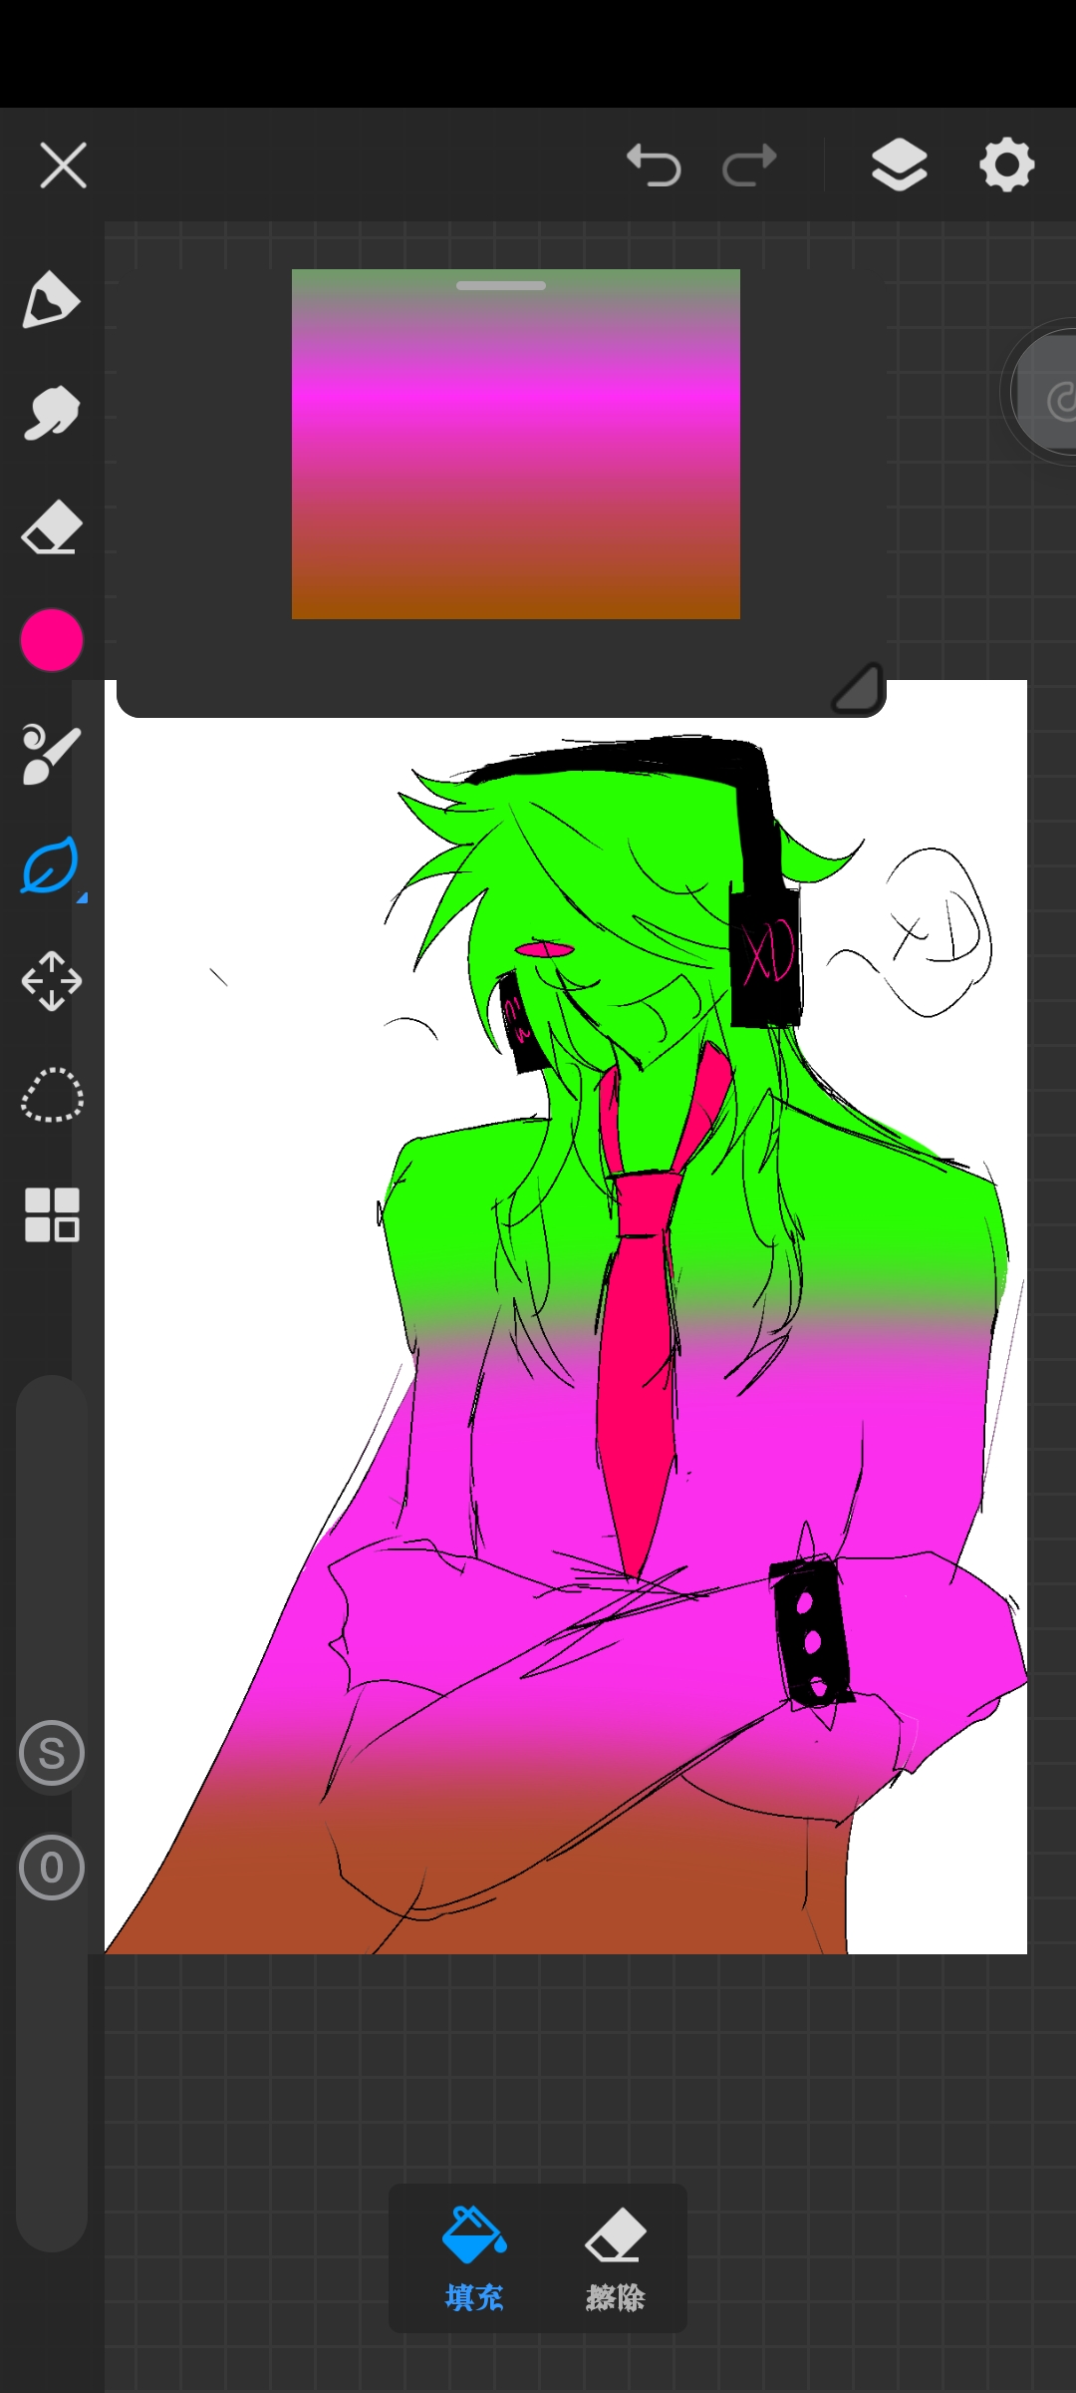This screenshot has height=2393, width=1076.
Task: Open settings with the gear icon
Action: click(x=1007, y=165)
